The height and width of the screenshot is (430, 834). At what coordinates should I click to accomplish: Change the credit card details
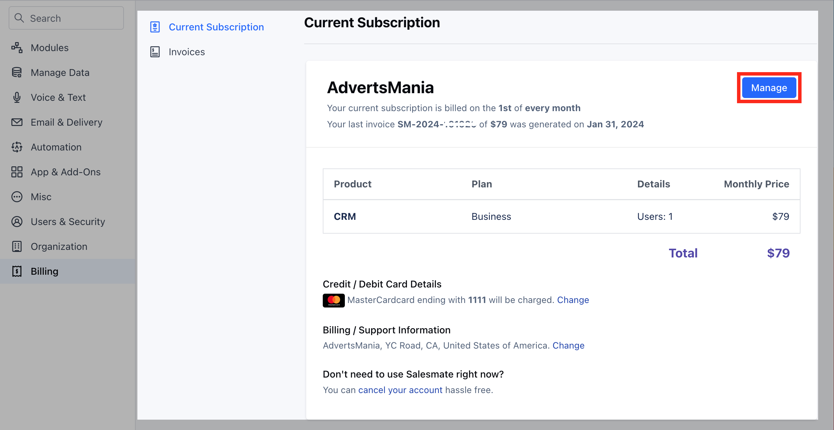[573, 300]
